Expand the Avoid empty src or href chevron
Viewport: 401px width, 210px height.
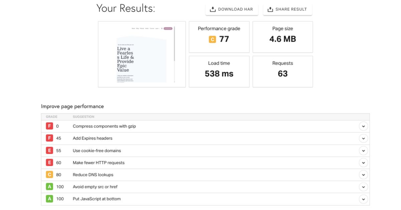[363, 187]
